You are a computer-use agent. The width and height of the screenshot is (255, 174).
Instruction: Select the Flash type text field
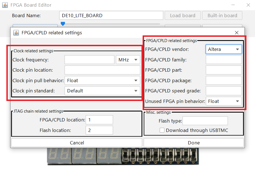tap(205, 121)
